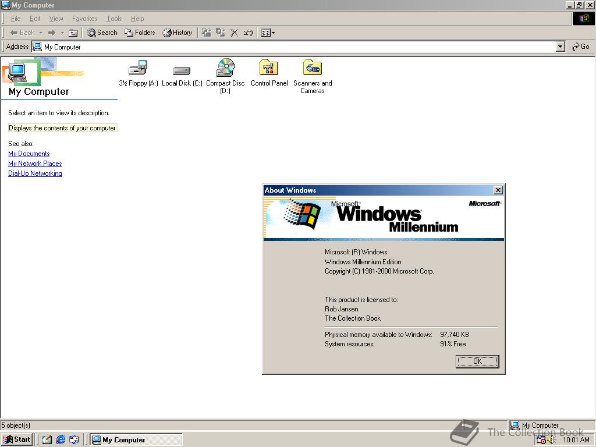The image size is (596, 447).
Task: Open the Favorites menu
Action: click(x=85, y=19)
